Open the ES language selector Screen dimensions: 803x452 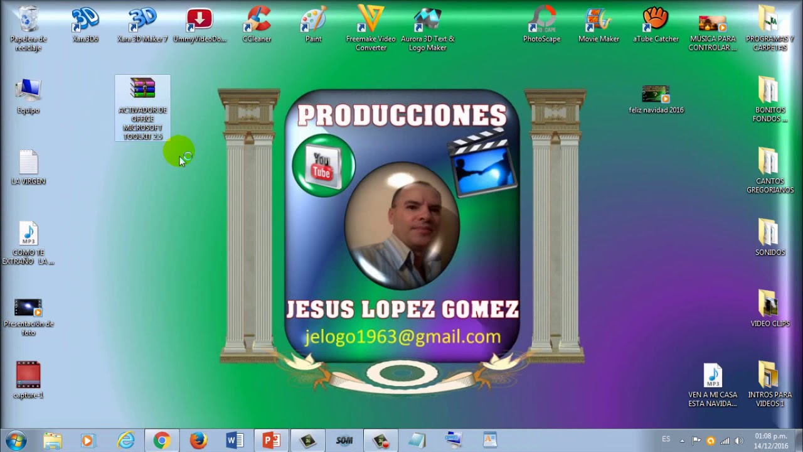pyautogui.click(x=666, y=439)
